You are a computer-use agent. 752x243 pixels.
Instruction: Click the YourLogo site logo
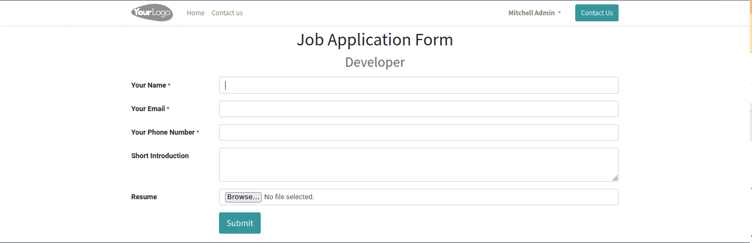coord(152,13)
